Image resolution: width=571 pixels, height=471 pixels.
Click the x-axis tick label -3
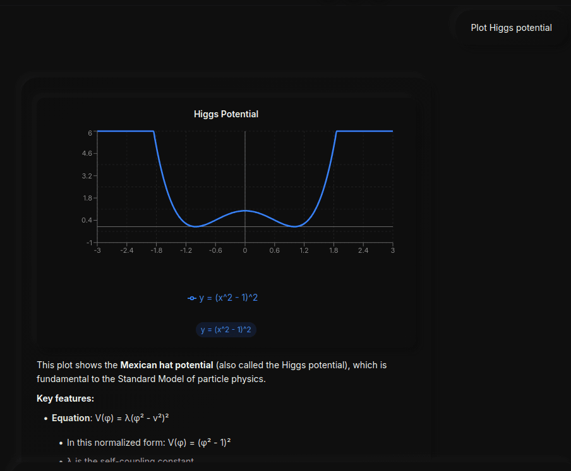click(97, 251)
